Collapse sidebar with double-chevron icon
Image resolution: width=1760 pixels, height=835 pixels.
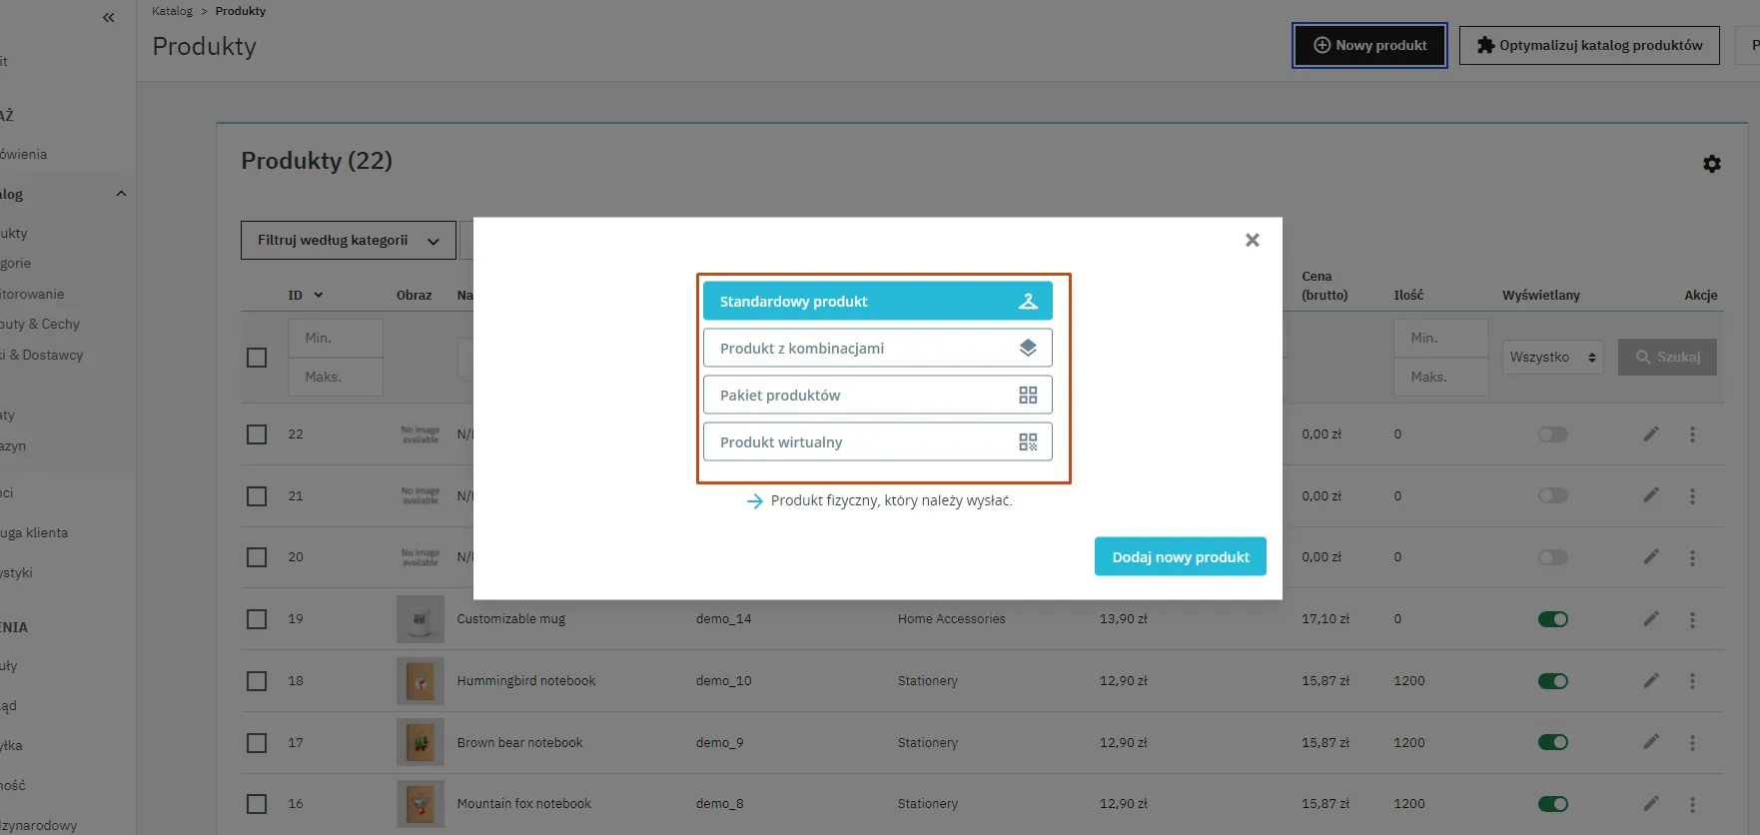[x=108, y=17]
